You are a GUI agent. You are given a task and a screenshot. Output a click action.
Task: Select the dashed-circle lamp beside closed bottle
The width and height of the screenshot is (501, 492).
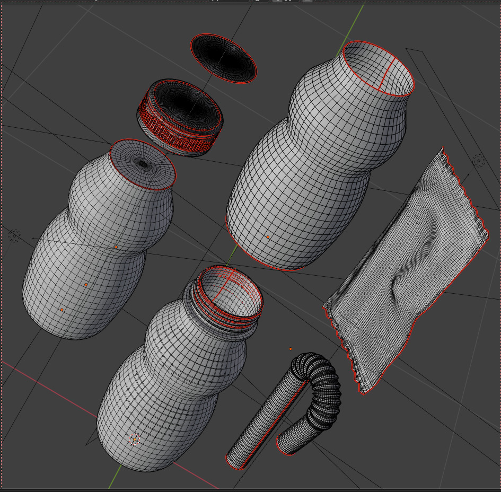point(14,236)
